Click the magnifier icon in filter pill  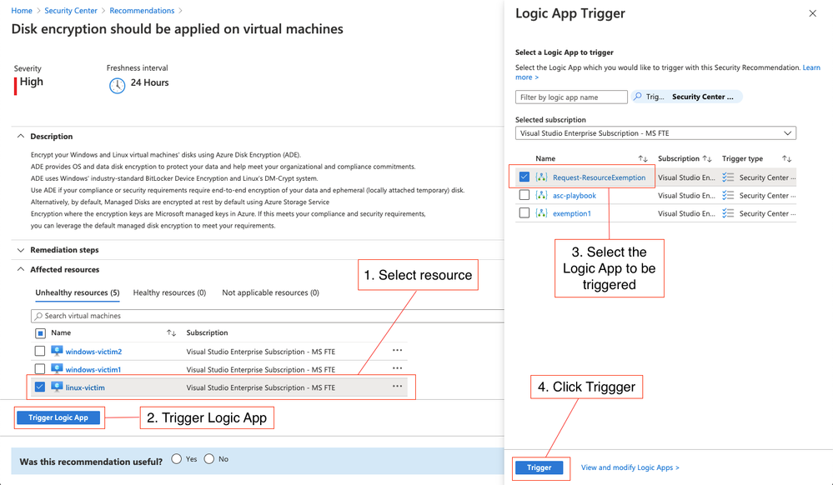(x=638, y=97)
